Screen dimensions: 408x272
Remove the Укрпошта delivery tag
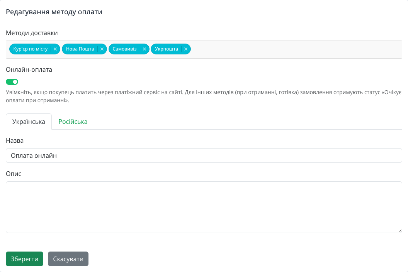click(x=186, y=49)
